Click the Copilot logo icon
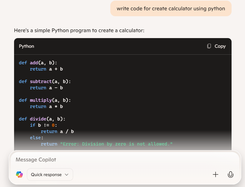 tap(19, 174)
